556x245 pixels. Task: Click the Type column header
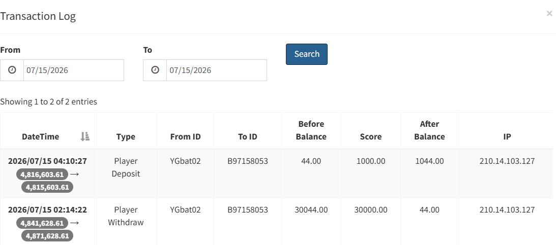(126, 136)
